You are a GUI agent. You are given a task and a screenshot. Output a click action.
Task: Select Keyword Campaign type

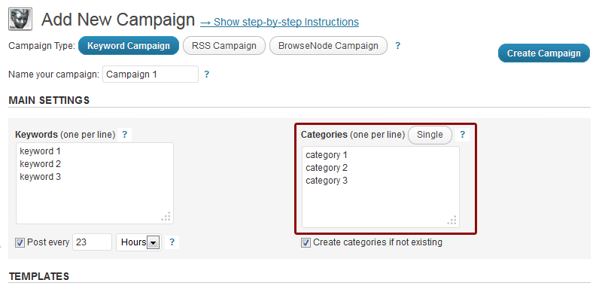click(129, 46)
